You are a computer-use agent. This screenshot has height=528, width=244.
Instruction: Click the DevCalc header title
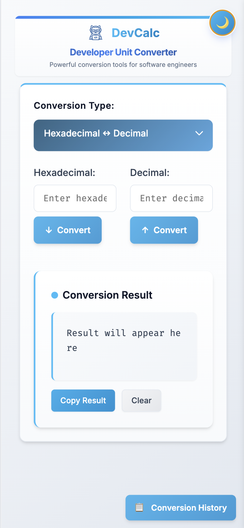pos(135,33)
